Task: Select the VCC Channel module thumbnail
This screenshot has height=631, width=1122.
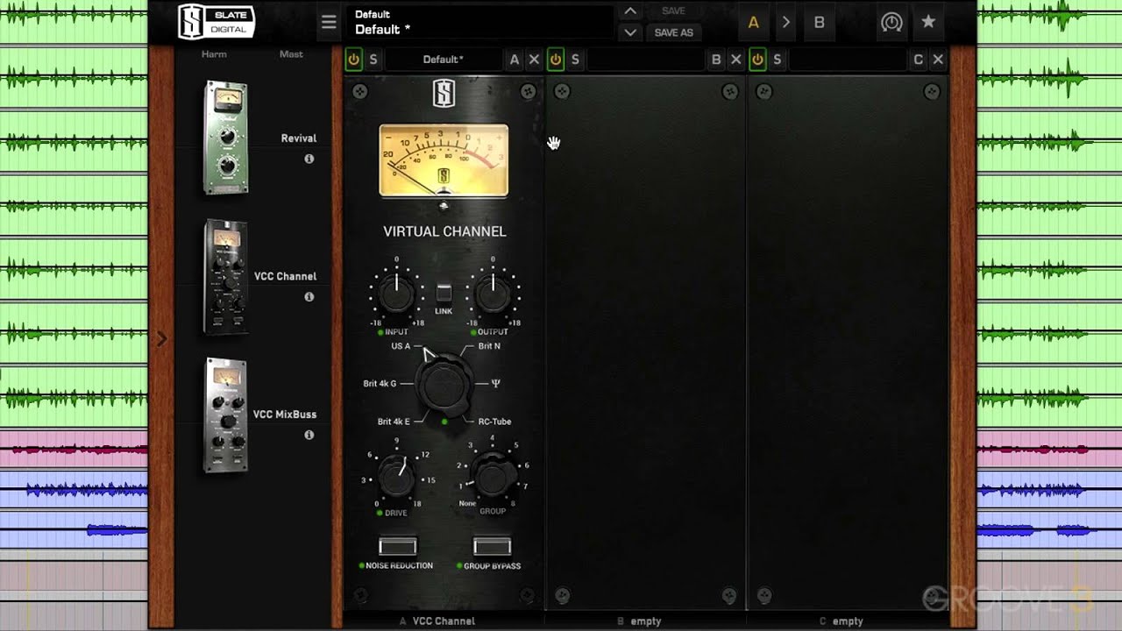Action: pyautogui.click(x=226, y=276)
